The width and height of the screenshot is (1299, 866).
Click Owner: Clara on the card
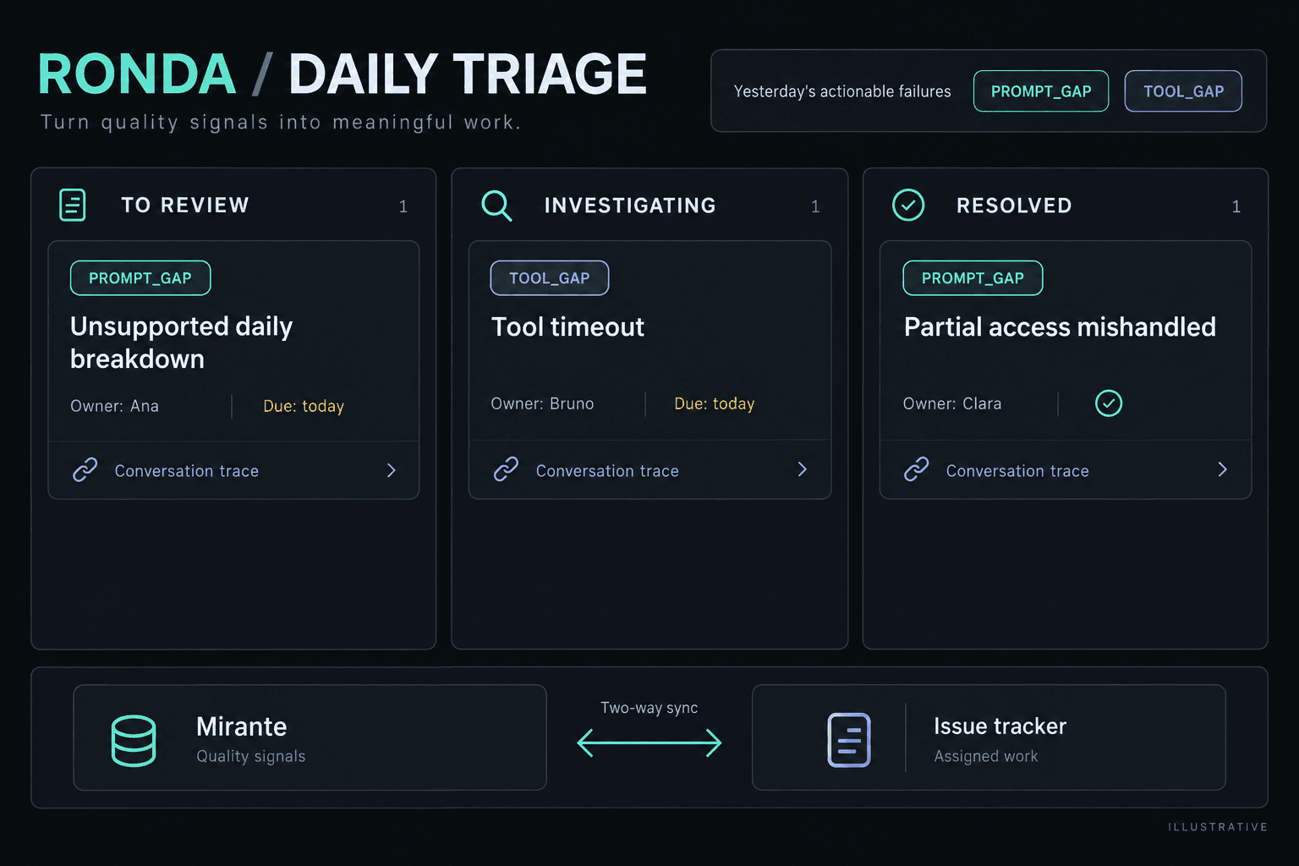click(952, 403)
